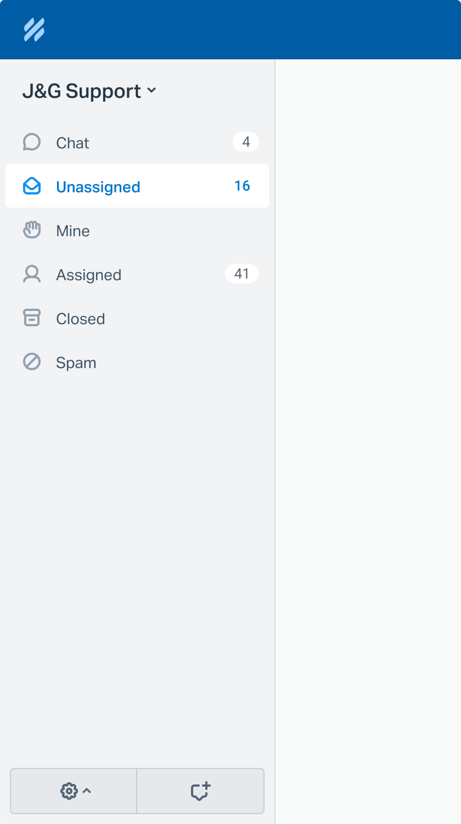Viewport: 461px width, 824px height.
Task: Open the settings gear menu
Action: tap(69, 791)
